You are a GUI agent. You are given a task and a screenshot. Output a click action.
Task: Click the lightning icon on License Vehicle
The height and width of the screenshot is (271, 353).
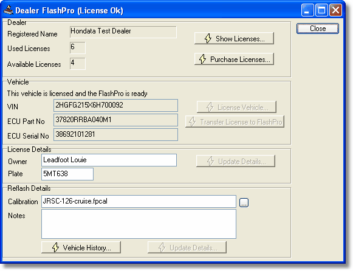(210, 107)
